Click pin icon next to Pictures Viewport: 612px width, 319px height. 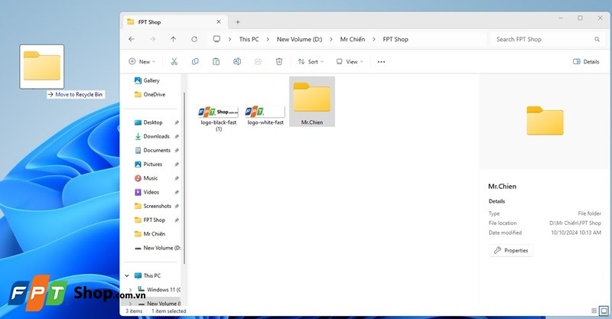tap(177, 164)
